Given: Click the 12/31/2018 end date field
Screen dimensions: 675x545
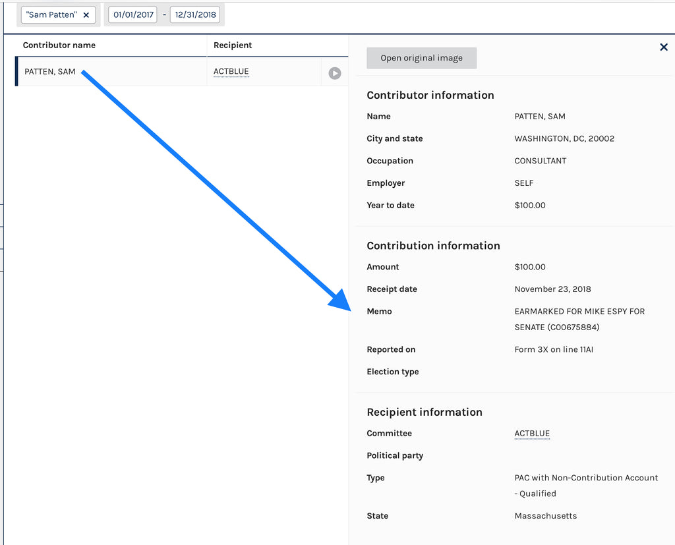Looking at the screenshot, I should click(194, 14).
